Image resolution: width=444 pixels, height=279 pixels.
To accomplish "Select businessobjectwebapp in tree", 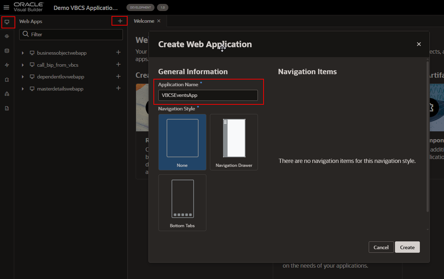I will pos(62,53).
